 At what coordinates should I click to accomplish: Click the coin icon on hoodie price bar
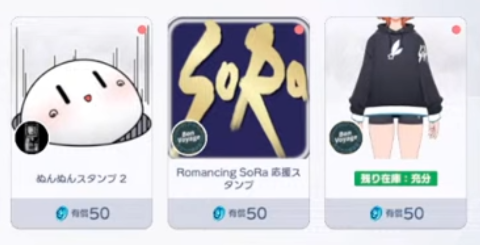[376, 213]
